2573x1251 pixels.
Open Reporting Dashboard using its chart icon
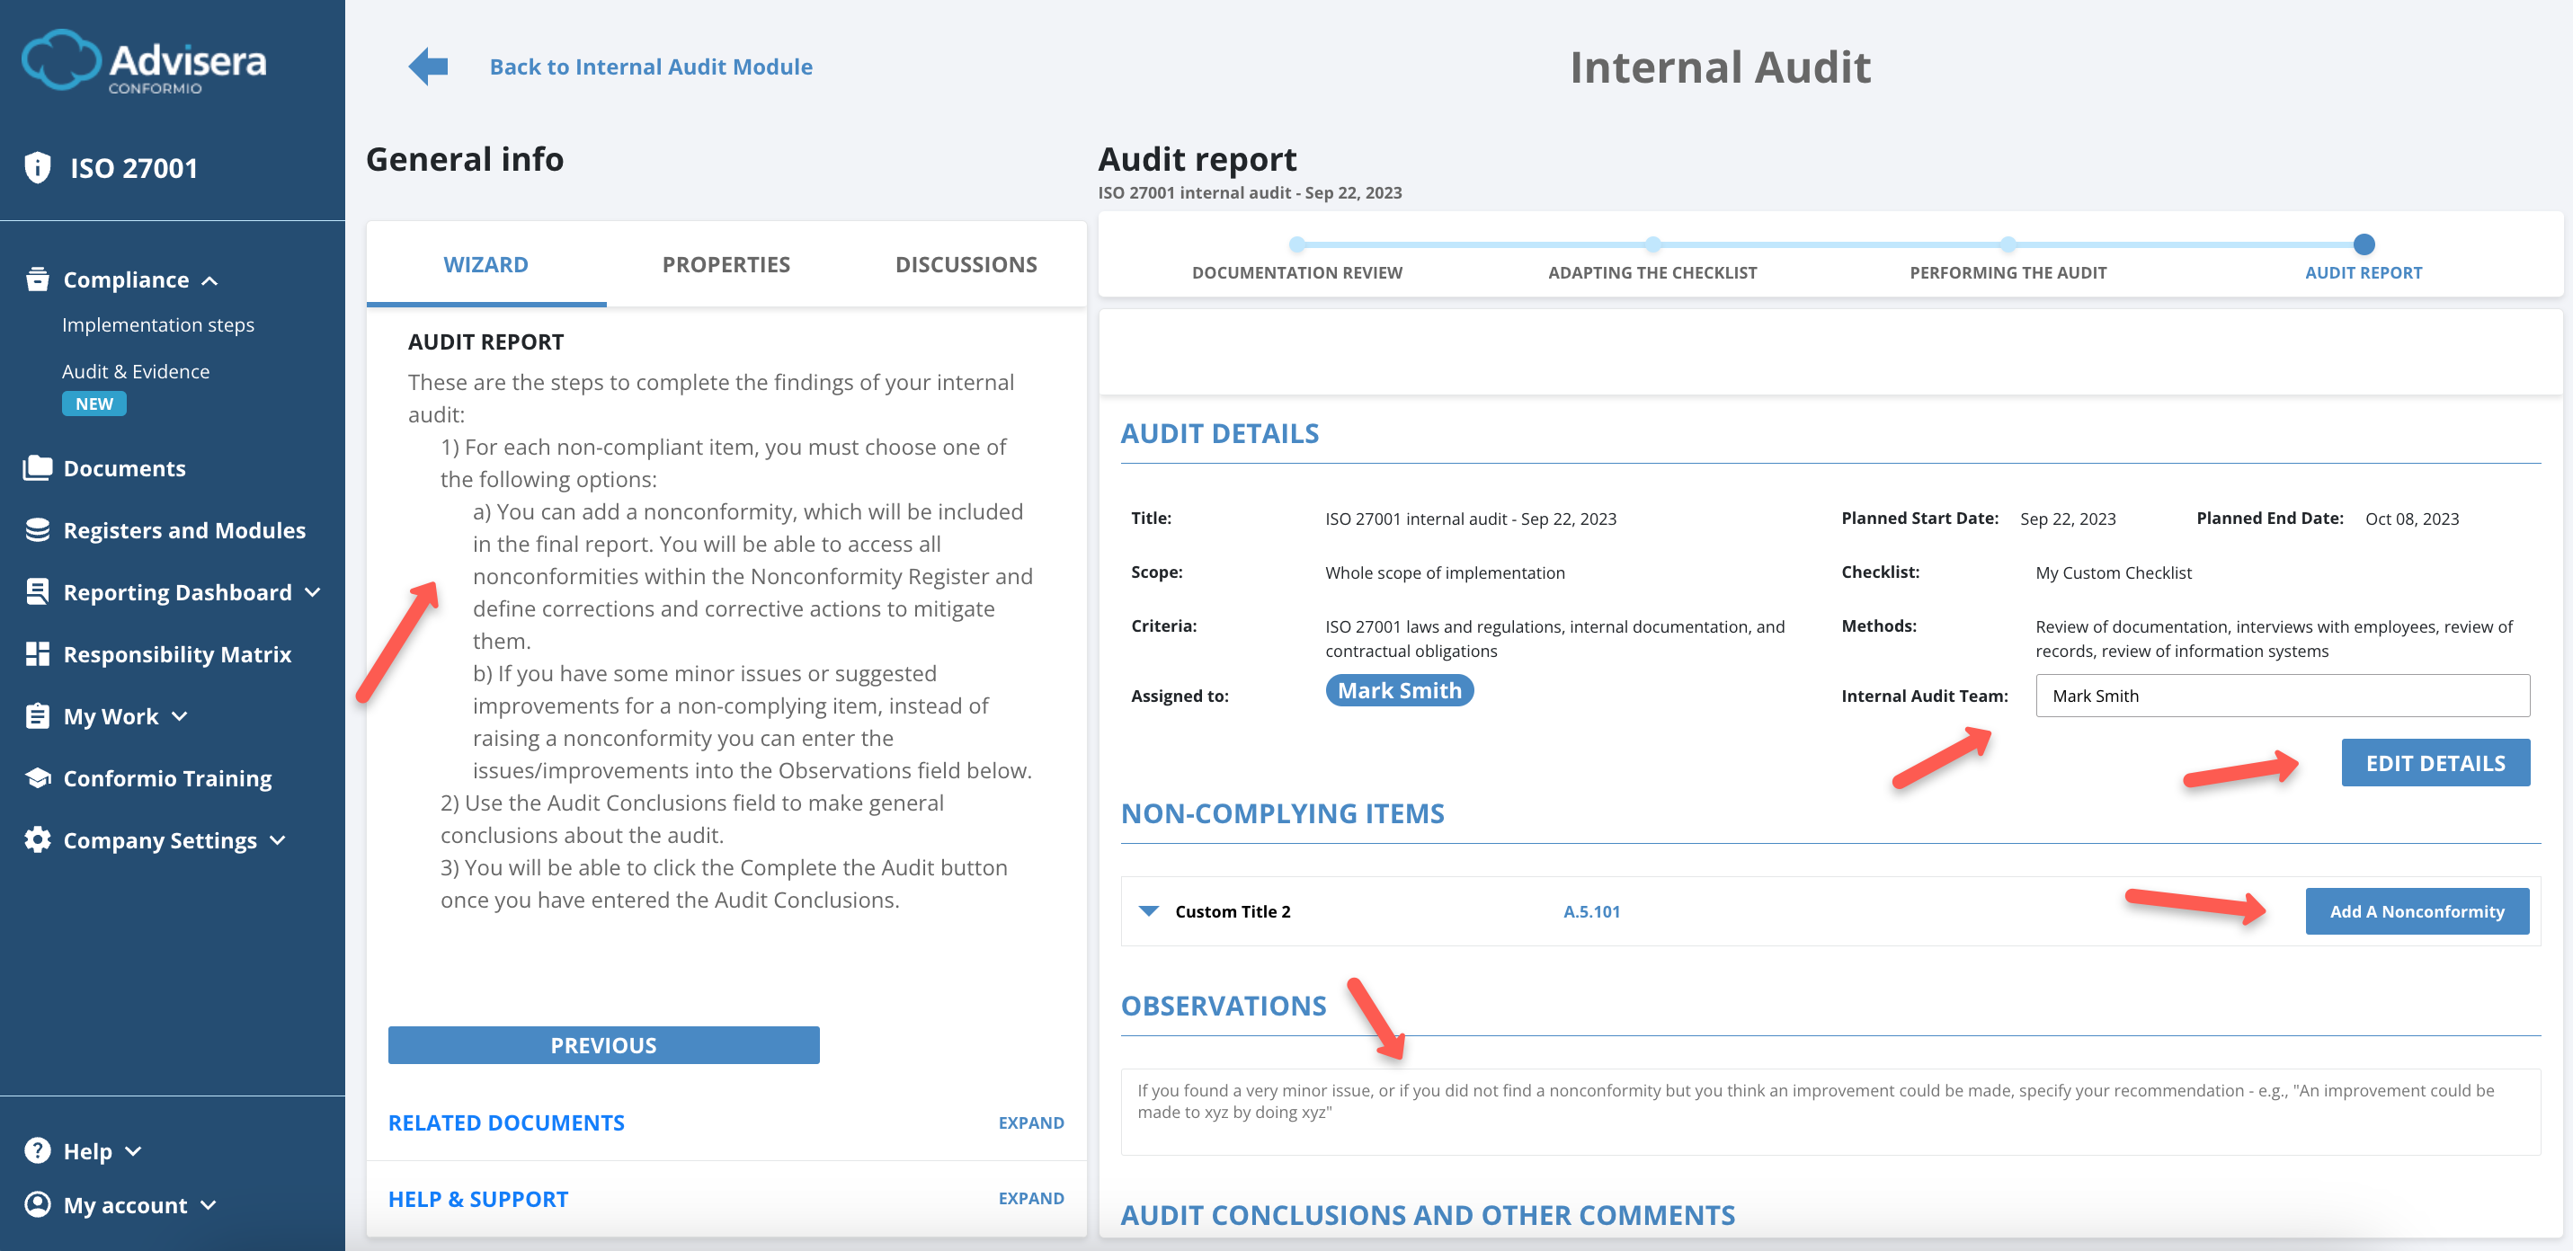(x=37, y=592)
